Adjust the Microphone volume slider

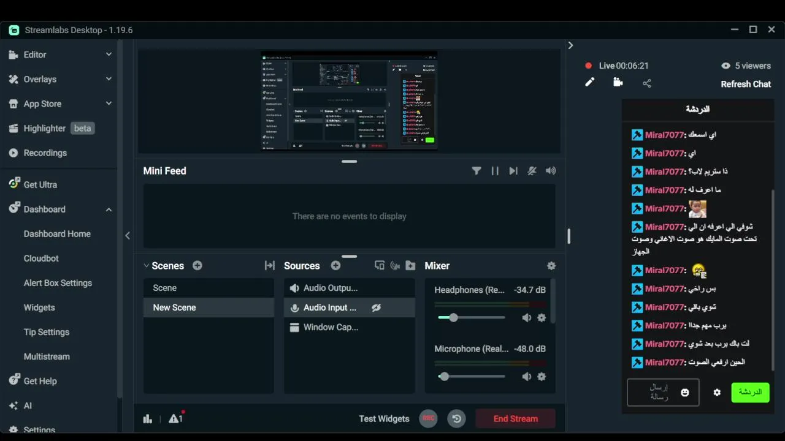point(472,376)
